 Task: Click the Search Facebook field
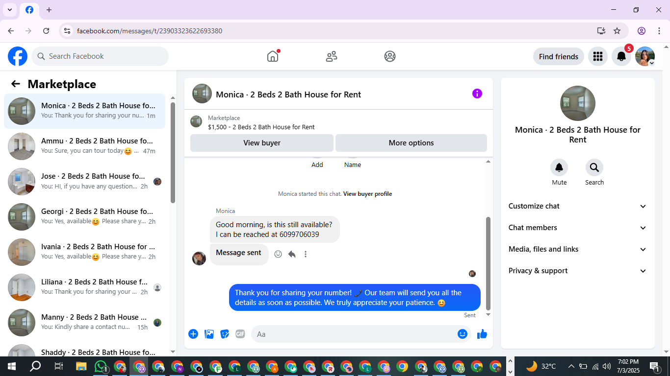pyautogui.click(x=100, y=56)
